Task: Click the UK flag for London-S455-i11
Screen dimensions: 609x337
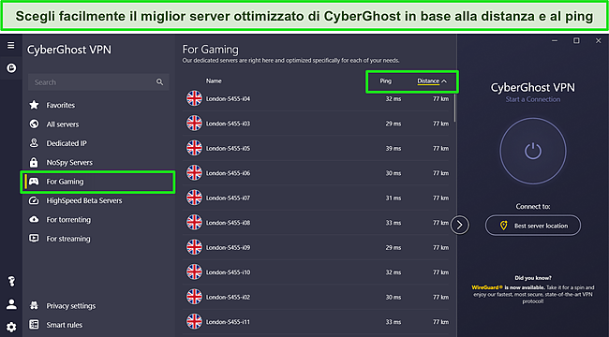Action: (194, 322)
